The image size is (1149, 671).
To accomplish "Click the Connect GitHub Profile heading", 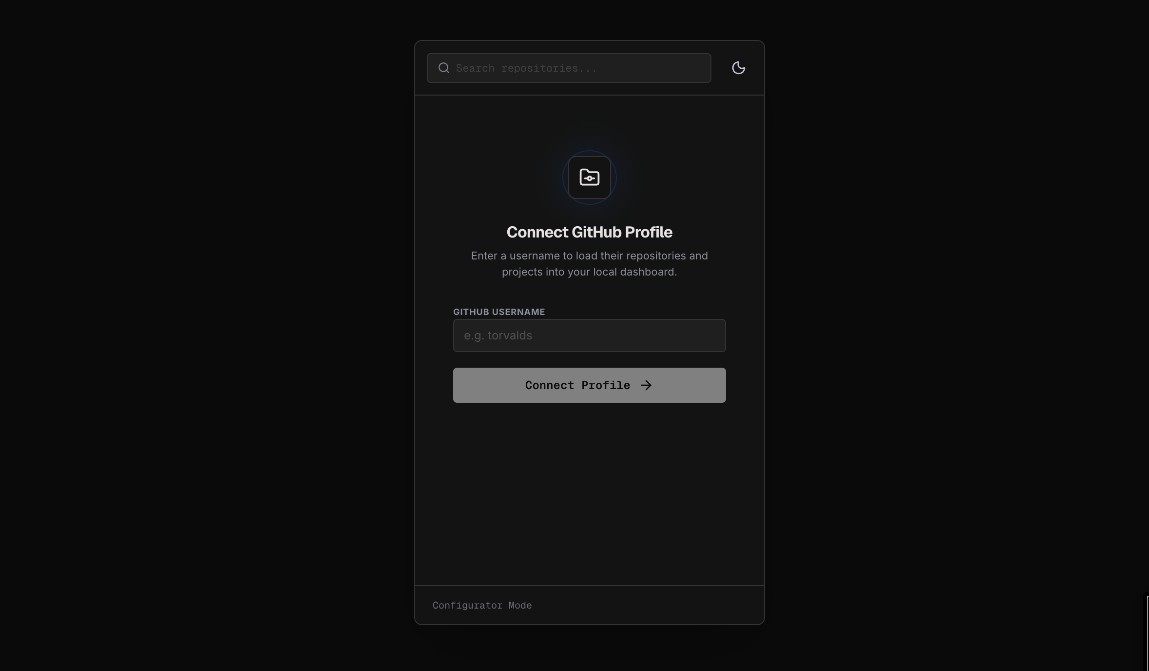I will (x=589, y=232).
